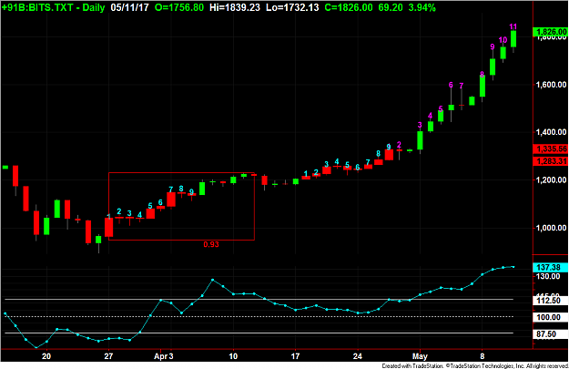Screen dimensions: 569x369
Task: Click the cyan 137.38 indicator value tag
Action: click(550, 268)
